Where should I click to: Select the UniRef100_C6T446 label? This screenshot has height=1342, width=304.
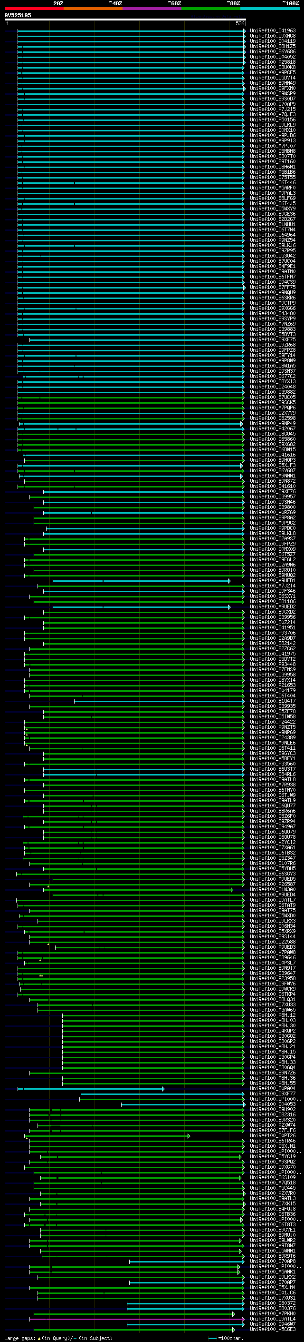coord(272,183)
